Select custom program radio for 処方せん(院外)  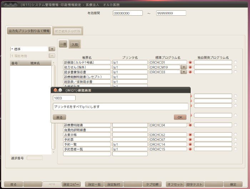235,67
